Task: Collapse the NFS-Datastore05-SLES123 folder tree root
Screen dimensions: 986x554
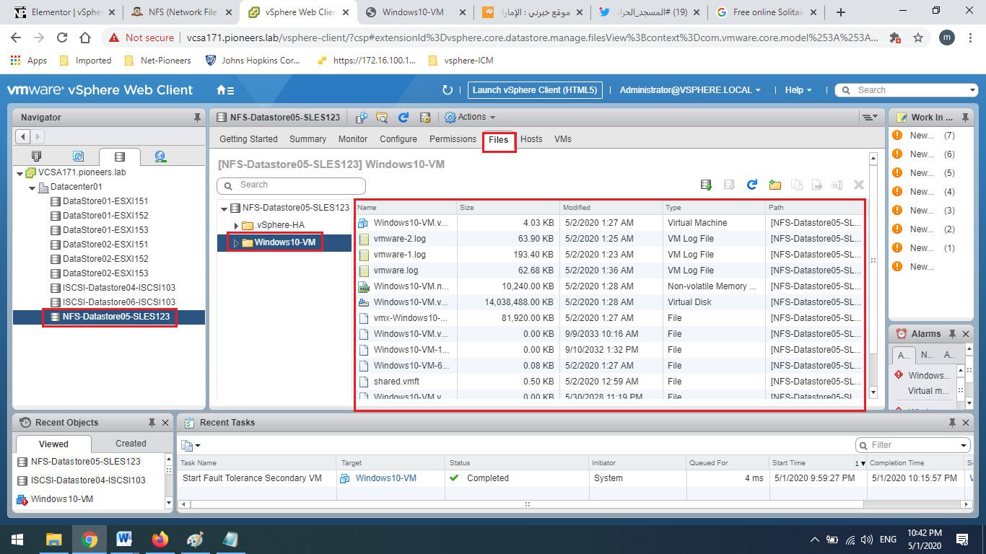Action: 224,208
